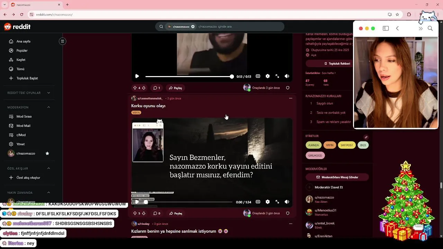
Task: Open Tümü feed
Action: click(20, 69)
